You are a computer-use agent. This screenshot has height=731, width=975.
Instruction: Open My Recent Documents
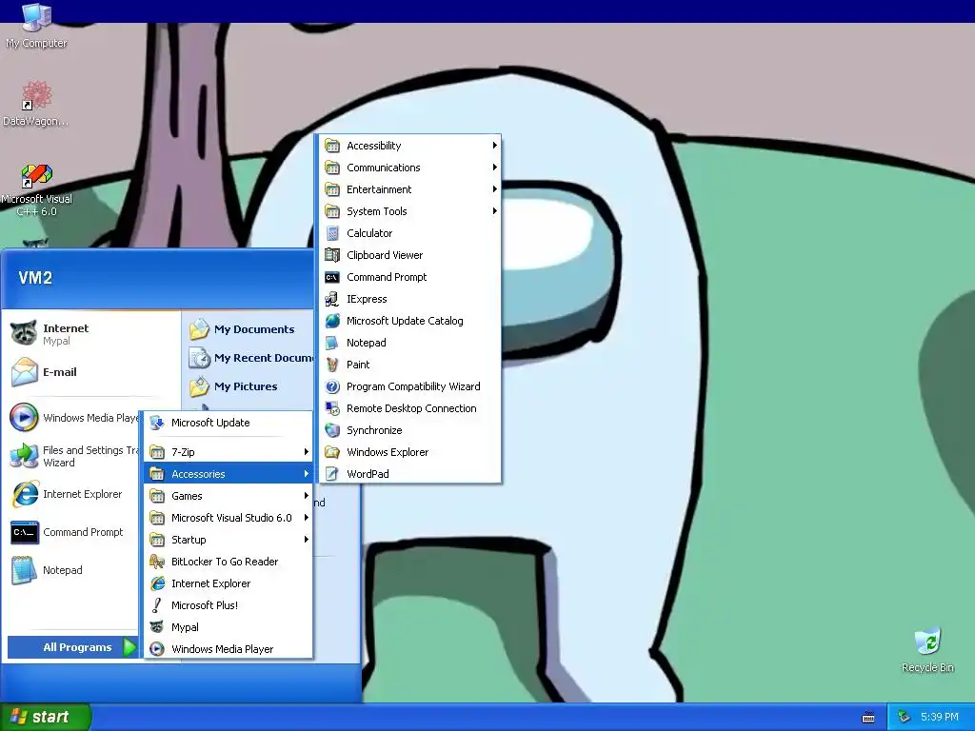pos(249,358)
